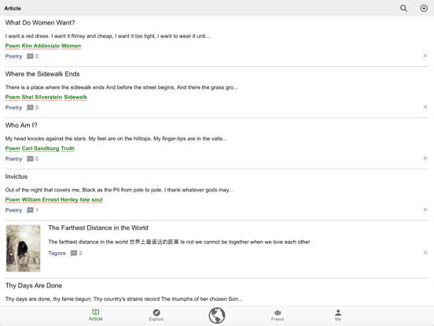The width and height of the screenshot is (434, 326).
Task: Open Poetry category under Where the Sidewalk Ends
Action: pyautogui.click(x=13, y=108)
